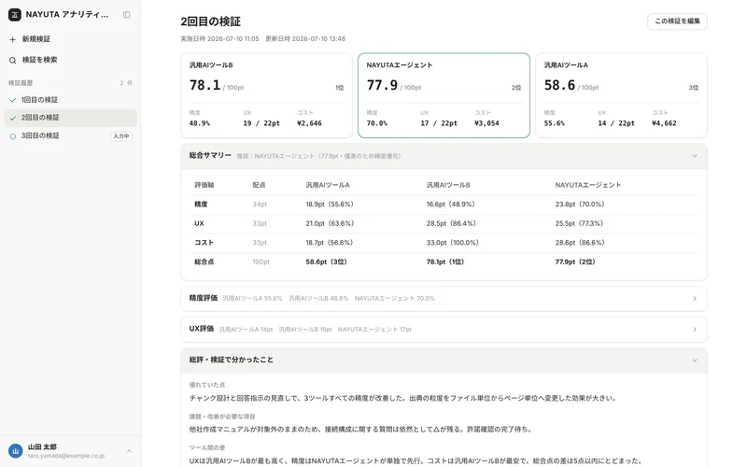Click the 18.9pt (55.6%) table cell

[330, 205]
